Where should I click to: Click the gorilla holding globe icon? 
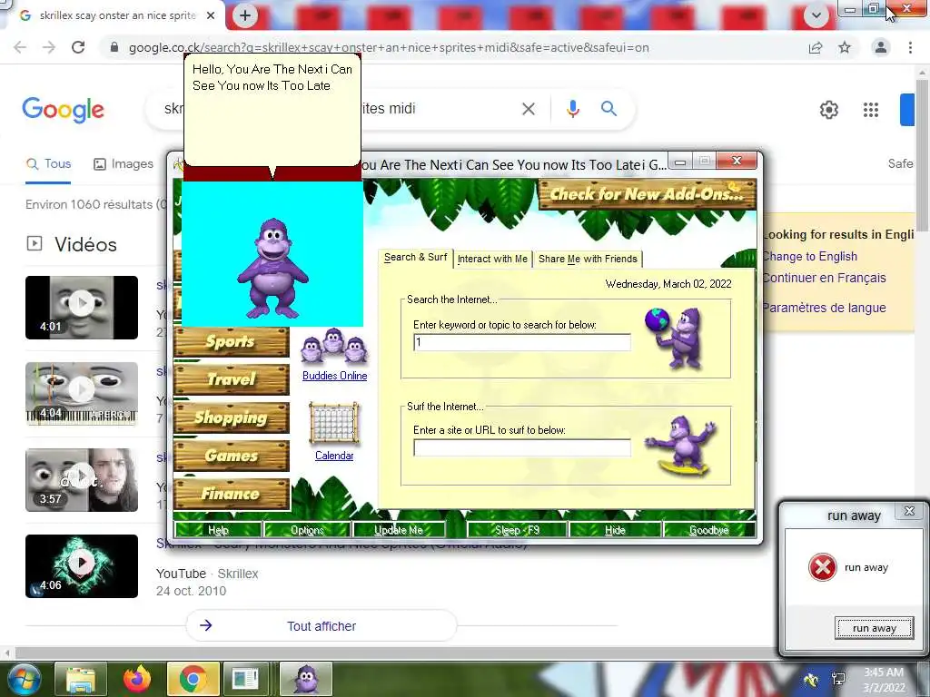click(x=676, y=338)
